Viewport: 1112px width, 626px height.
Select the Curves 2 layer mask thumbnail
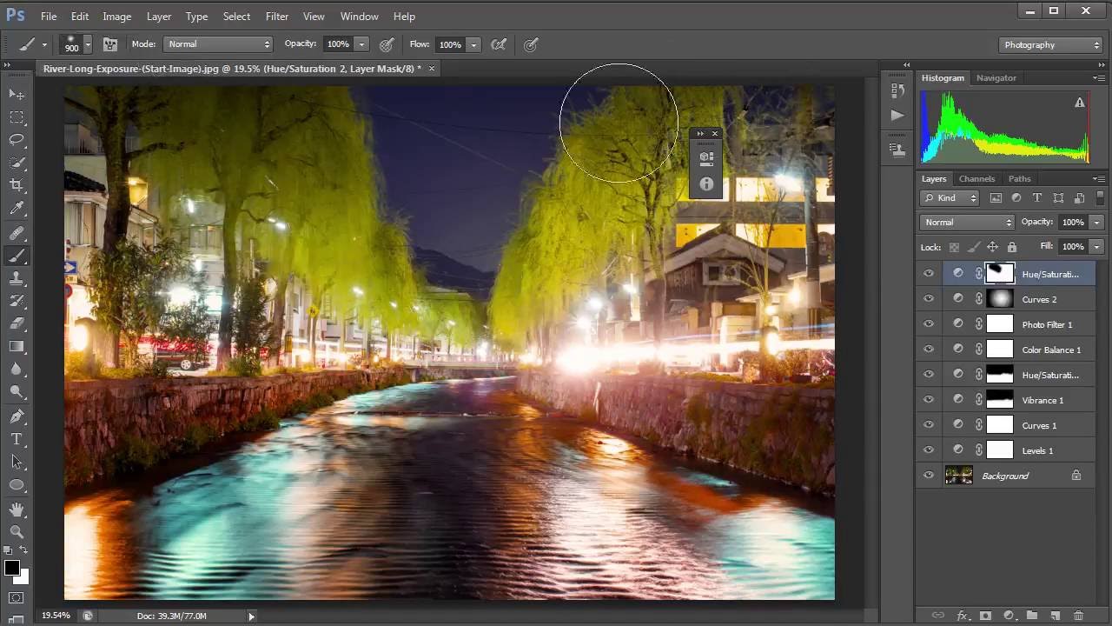[1000, 299]
